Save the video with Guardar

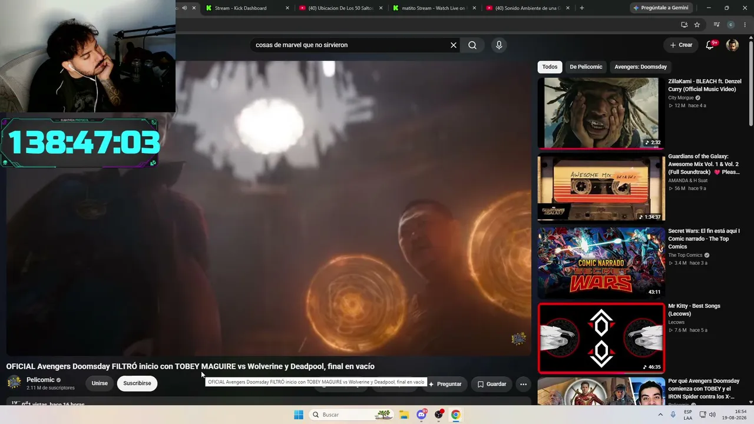click(491, 384)
